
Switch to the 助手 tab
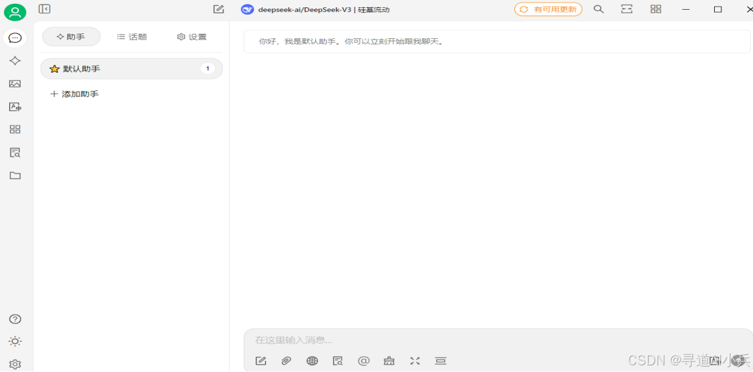(x=71, y=36)
